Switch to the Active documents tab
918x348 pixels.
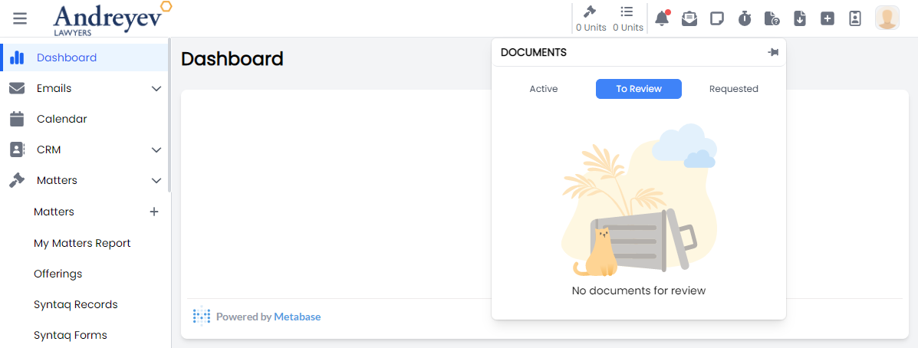pos(544,89)
